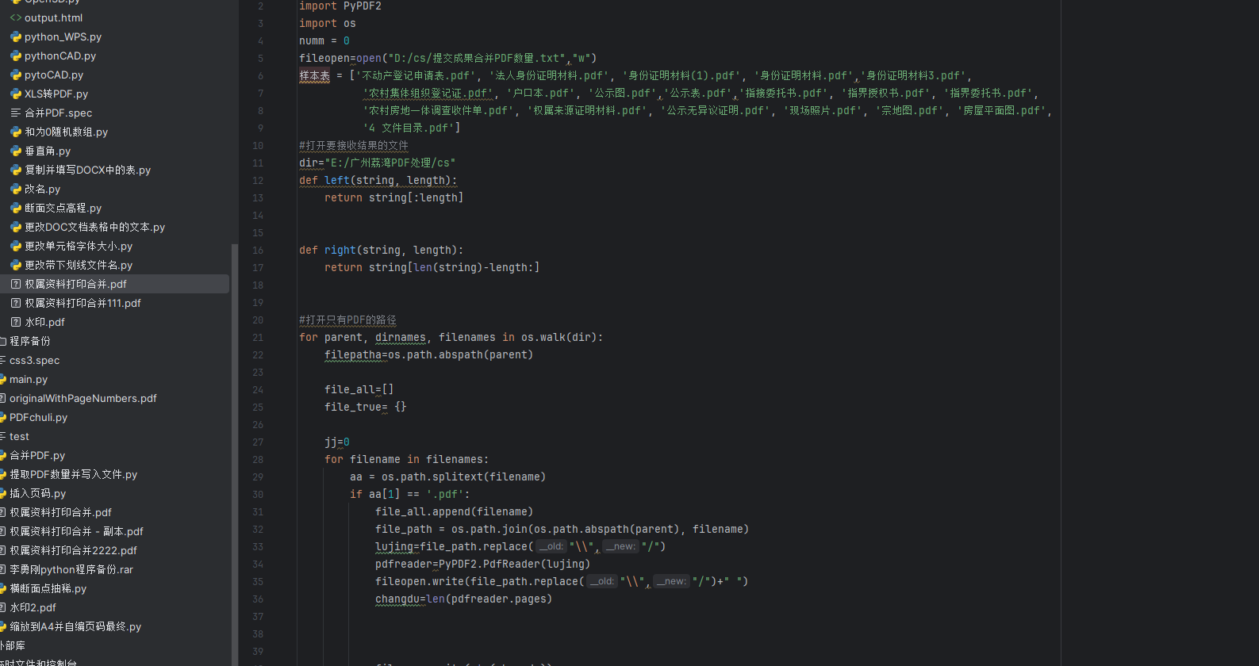
Task: Select 权属资料打印合并 - 副本.pdf
Action: [76, 531]
